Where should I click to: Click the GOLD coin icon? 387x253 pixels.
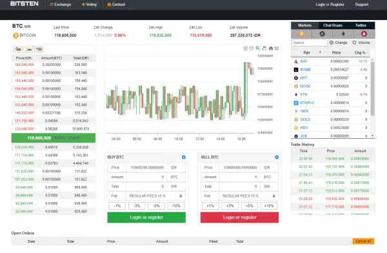[x=296, y=119]
